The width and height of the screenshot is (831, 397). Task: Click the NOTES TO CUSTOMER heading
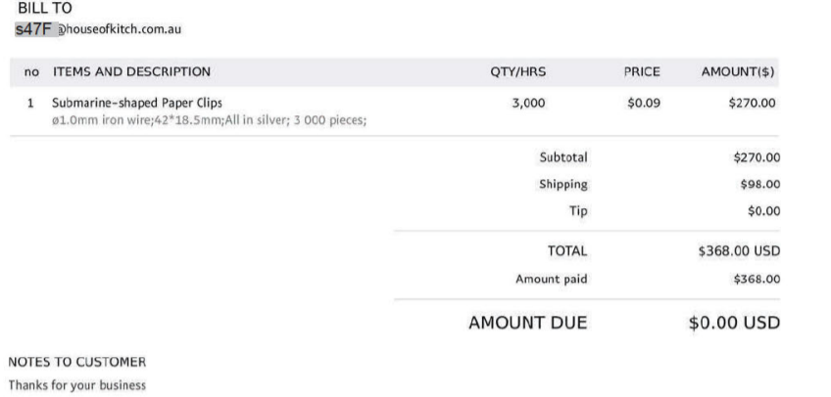(x=76, y=363)
